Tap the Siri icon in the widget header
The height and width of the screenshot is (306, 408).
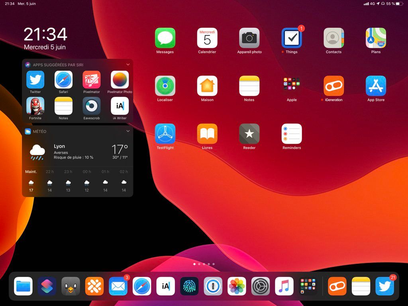point(28,65)
